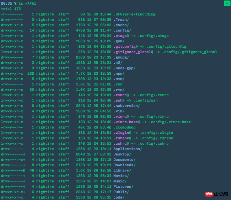Select the Pictures/ directory name
Screen dimensions: 231x200
[123, 187]
